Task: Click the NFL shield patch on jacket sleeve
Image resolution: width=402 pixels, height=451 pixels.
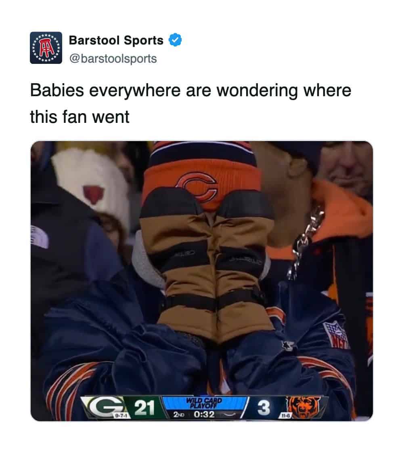Action: [x=336, y=335]
